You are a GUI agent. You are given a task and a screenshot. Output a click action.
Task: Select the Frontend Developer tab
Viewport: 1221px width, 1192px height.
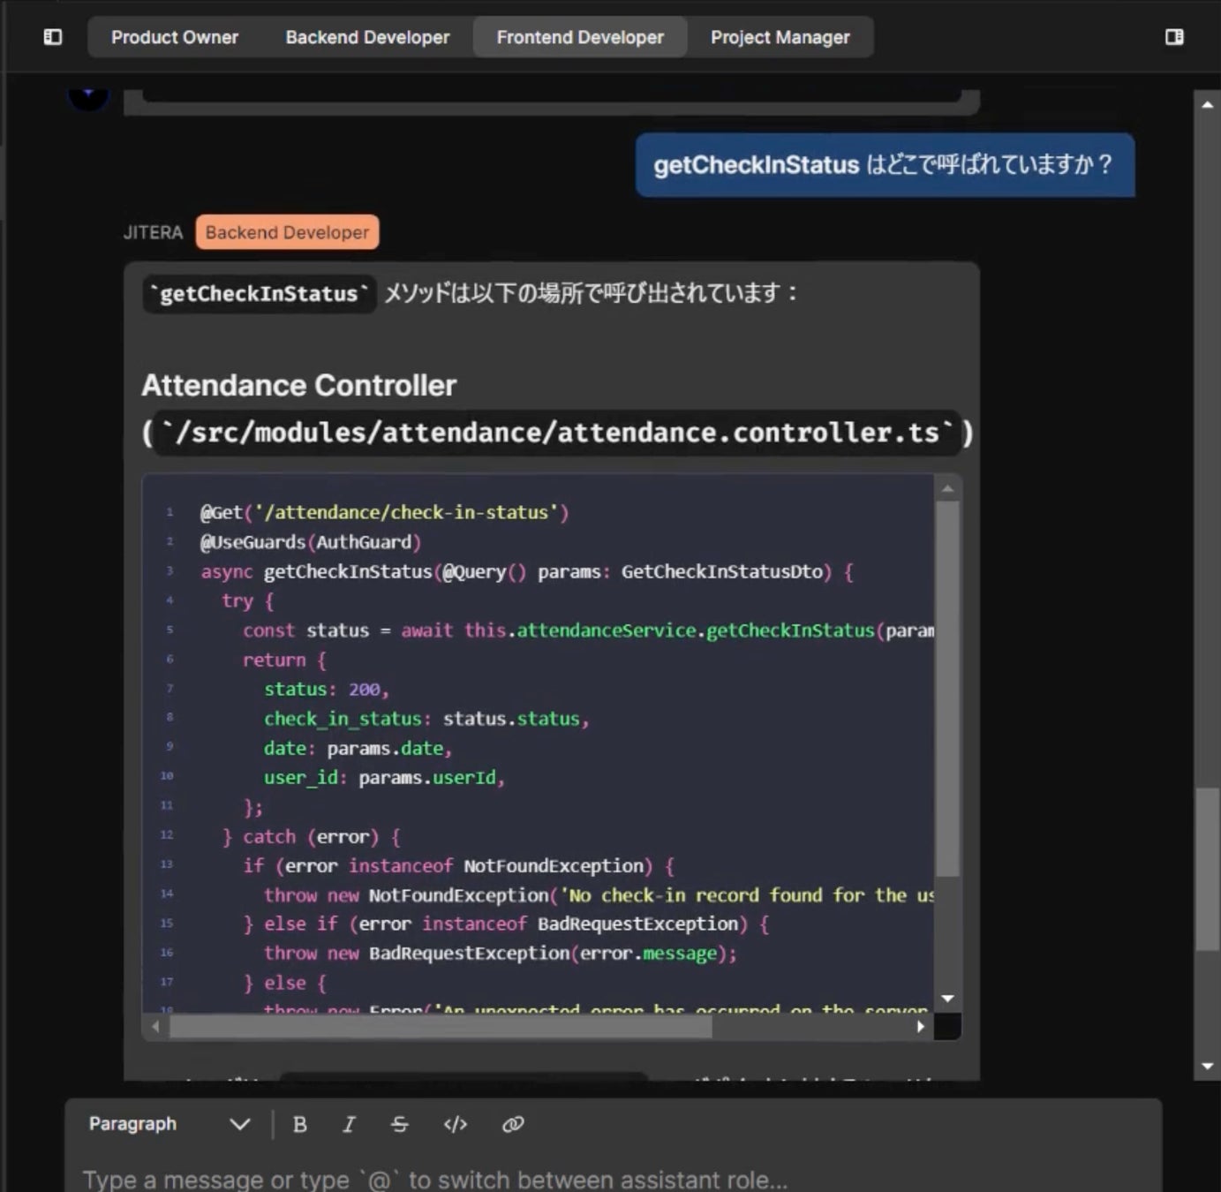(x=580, y=37)
